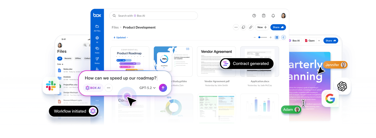376x138 pixels.
Task: Open Notes in the sidebar
Action: (97, 60)
